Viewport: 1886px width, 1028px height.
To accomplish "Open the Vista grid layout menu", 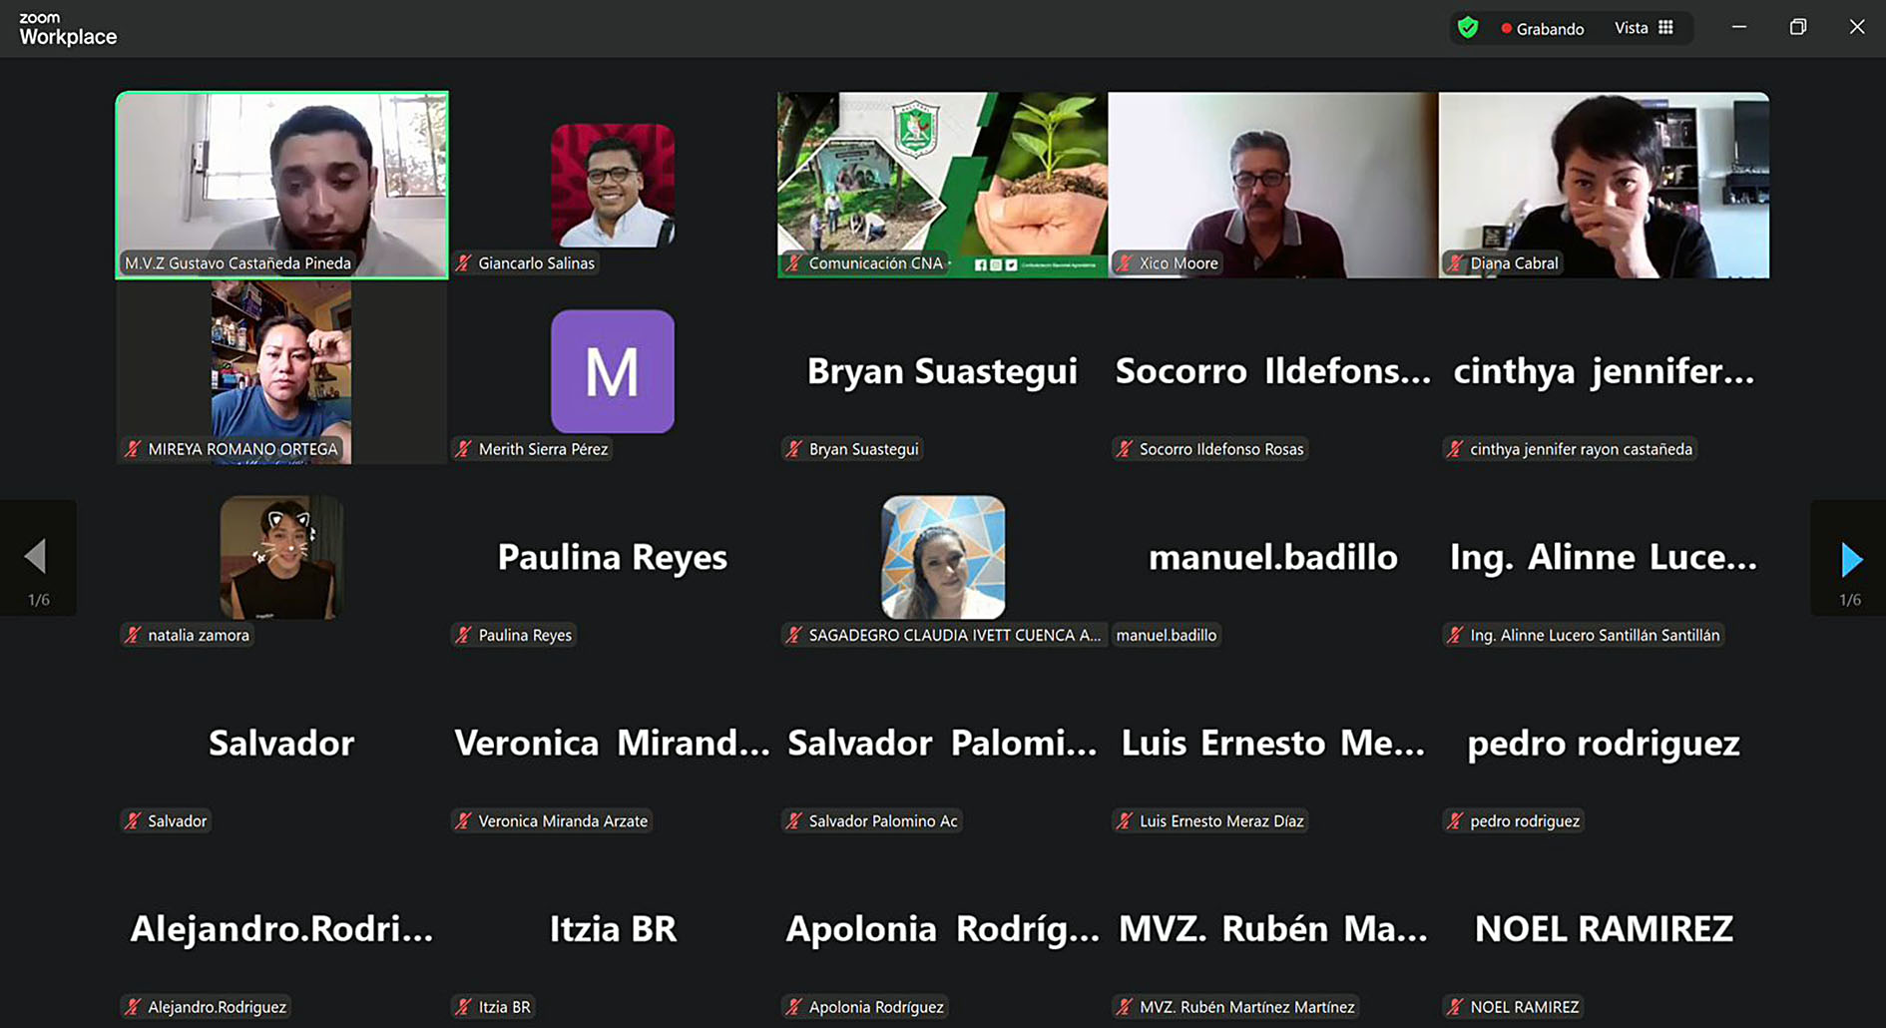I will tap(1644, 28).
